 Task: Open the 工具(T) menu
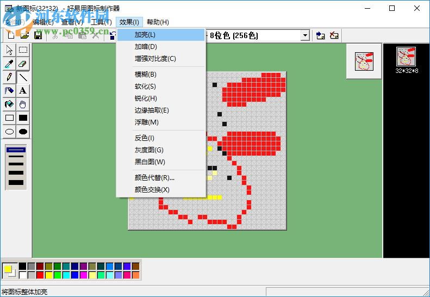(x=101, y=22)
